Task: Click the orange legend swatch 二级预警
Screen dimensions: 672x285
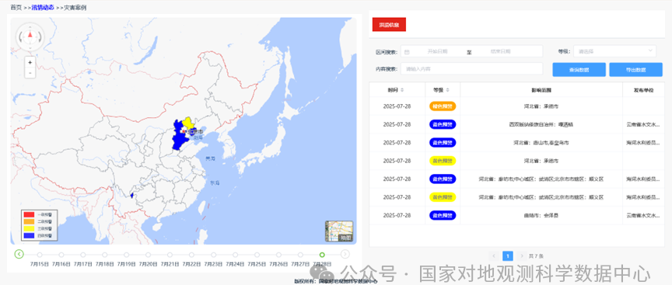Action: coord(29,221)
